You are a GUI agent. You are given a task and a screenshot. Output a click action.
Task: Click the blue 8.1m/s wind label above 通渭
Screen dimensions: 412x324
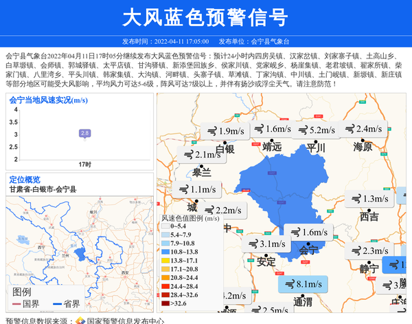click(303, 284)
